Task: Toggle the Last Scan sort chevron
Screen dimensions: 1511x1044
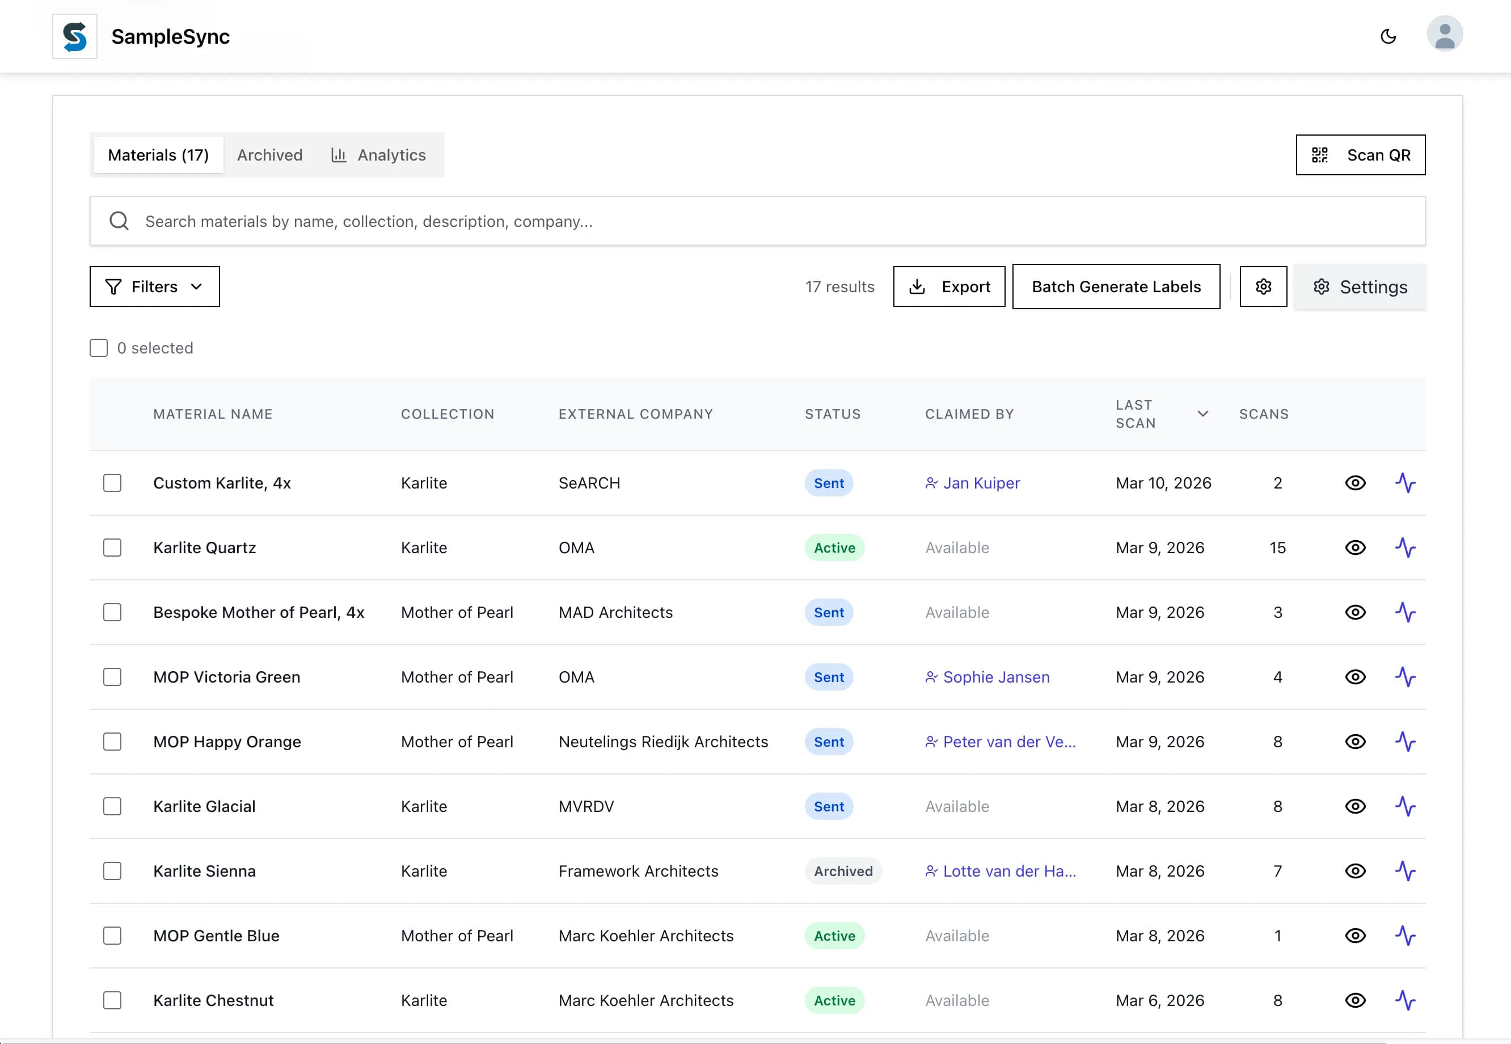Action: click(x=1202, y=414)
